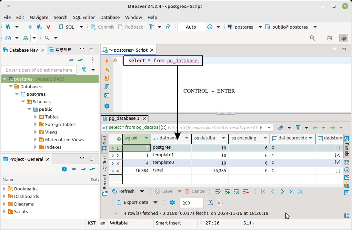Toggle the datistemplate checkbox for rsnet row
Screen dimensions: 352x230
coord(337,170)
